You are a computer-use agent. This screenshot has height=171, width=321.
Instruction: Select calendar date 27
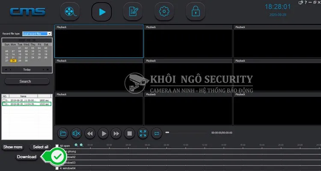click(x=7, y=61)
